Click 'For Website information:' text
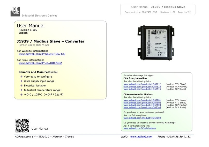 click(x=32, y=51)
